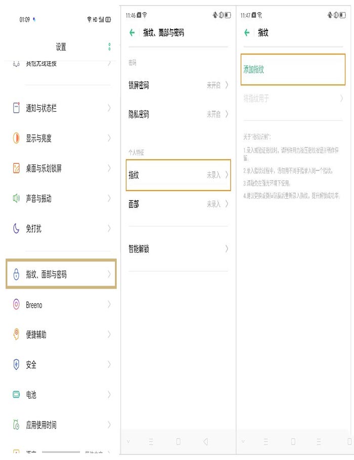Tap the recents square in the navigation bar
Screen dimensions: 354x460
179,441
